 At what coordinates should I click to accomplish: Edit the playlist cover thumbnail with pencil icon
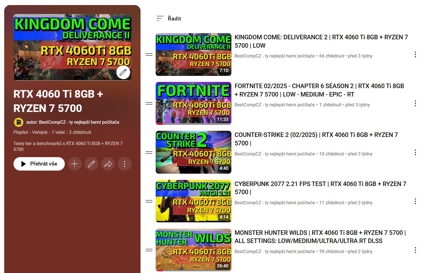(123, 72)
